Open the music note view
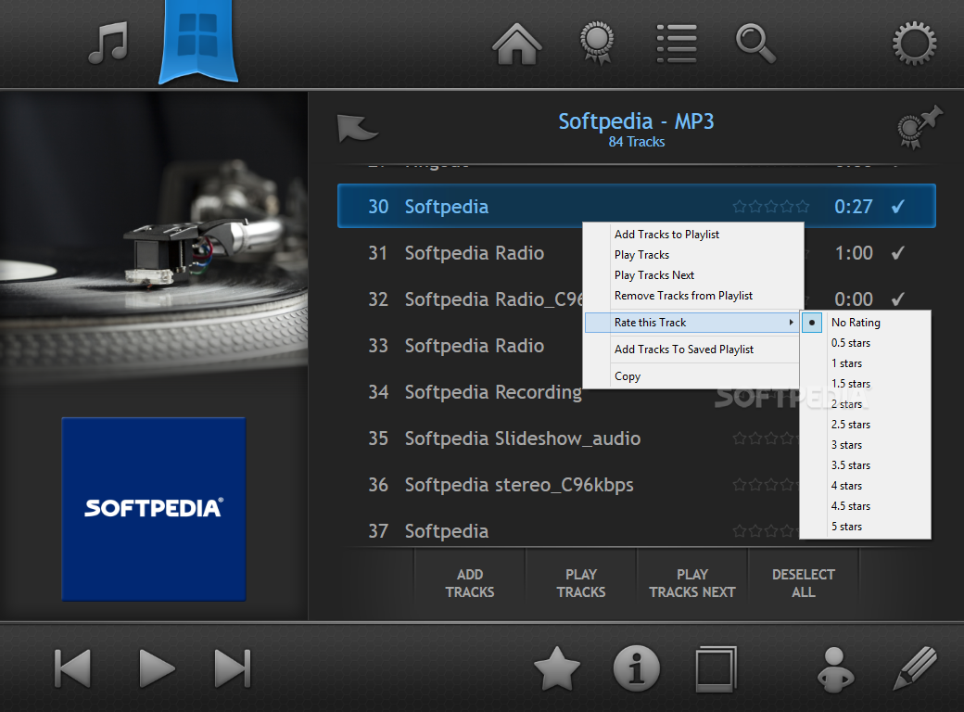 (108, 43)
